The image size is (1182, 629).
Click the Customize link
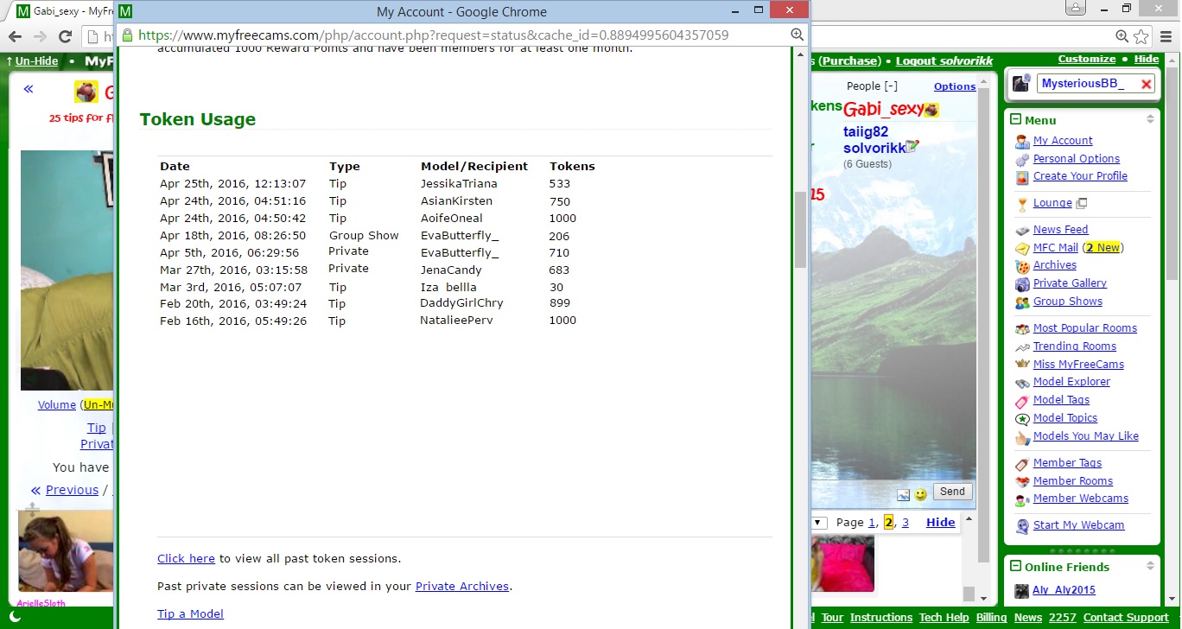(x=1087, y=60)
